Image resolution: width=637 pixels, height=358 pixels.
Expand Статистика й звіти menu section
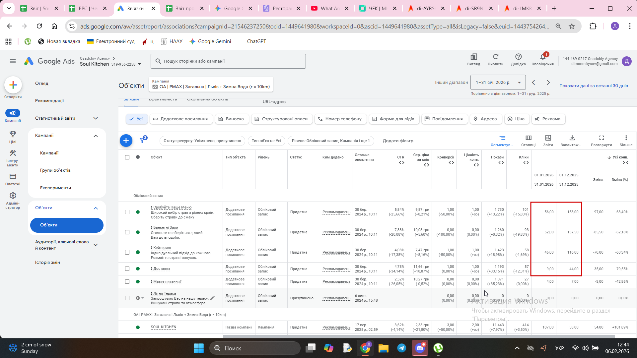tap(96, 118)
